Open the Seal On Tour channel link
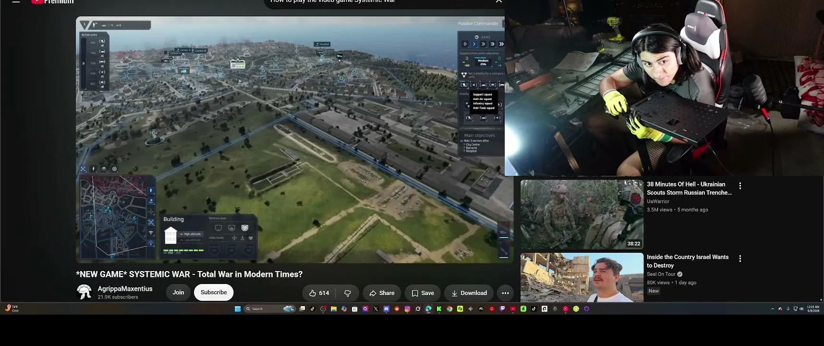Image resolution: width=824 pixels, height=346 pixels. coord(661,274)
